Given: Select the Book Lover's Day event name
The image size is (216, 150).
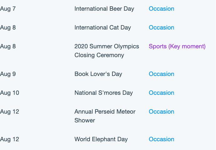Looking at the screenshot, I should [x=98, y=74].
